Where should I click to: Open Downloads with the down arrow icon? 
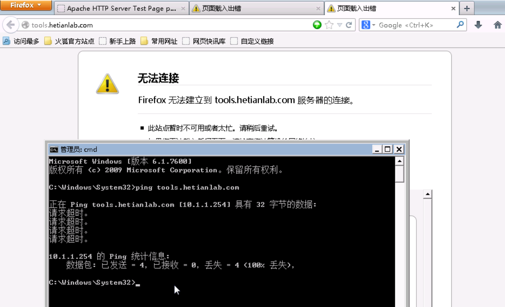pos(478,25)
